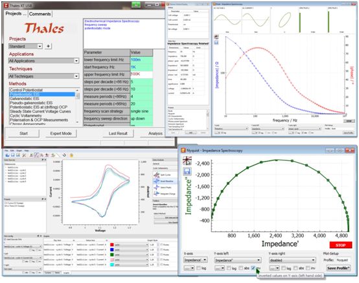
Task: Select 'Control Potentiostat' in Methods list
Action: 27,90
